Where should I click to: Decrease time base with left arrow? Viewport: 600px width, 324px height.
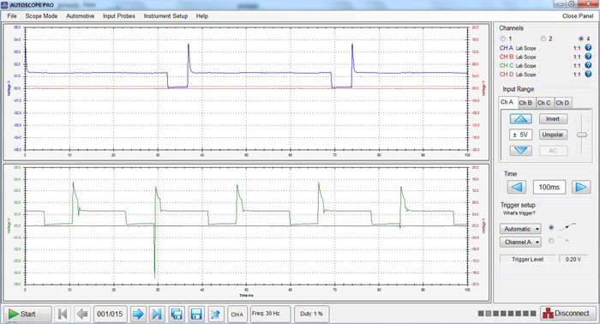[517, 187]
